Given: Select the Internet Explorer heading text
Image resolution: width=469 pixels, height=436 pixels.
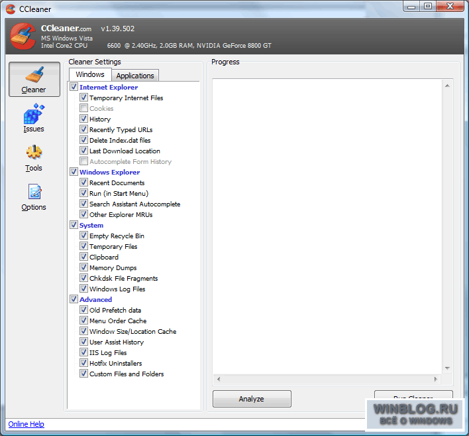Looking at the screenshot, I should point(109,87).
